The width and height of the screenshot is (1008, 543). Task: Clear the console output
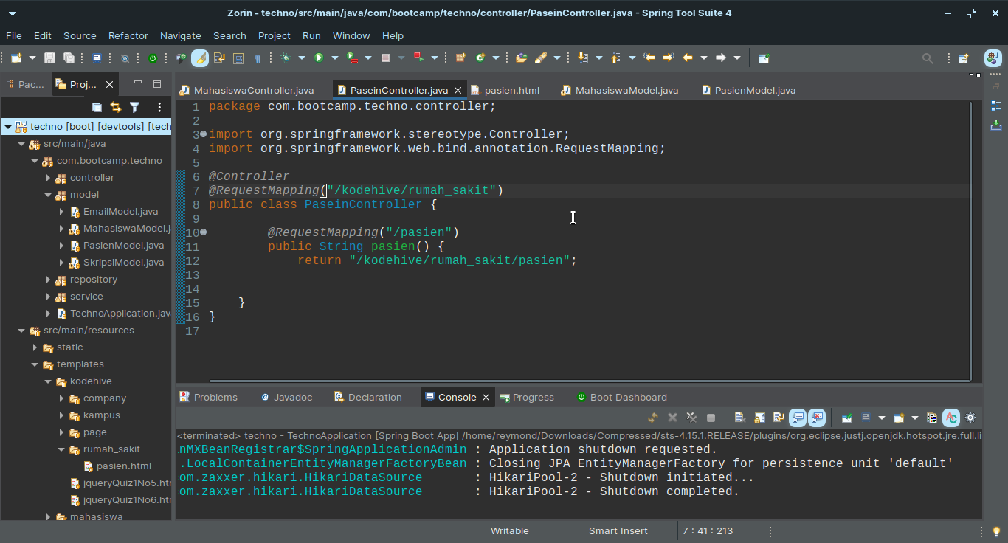[740, 417]
